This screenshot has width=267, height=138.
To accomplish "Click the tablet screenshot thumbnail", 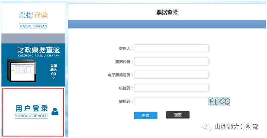I will click(x=21, y=70).
